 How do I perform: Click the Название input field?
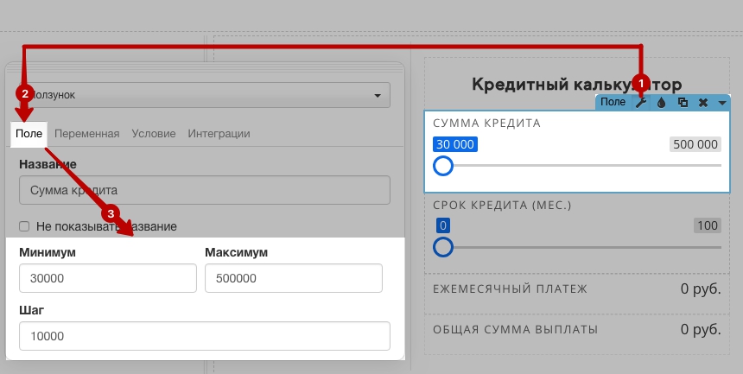(x=205, y=190)
